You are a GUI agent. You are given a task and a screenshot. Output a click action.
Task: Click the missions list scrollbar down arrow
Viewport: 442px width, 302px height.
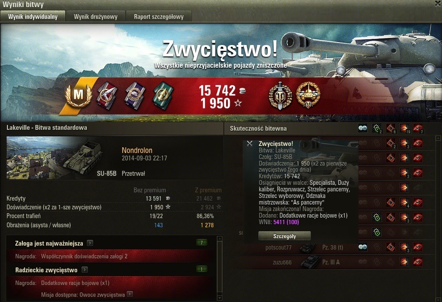220,298
